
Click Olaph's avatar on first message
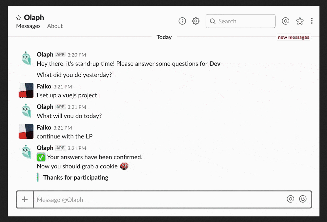coord(26,58)
